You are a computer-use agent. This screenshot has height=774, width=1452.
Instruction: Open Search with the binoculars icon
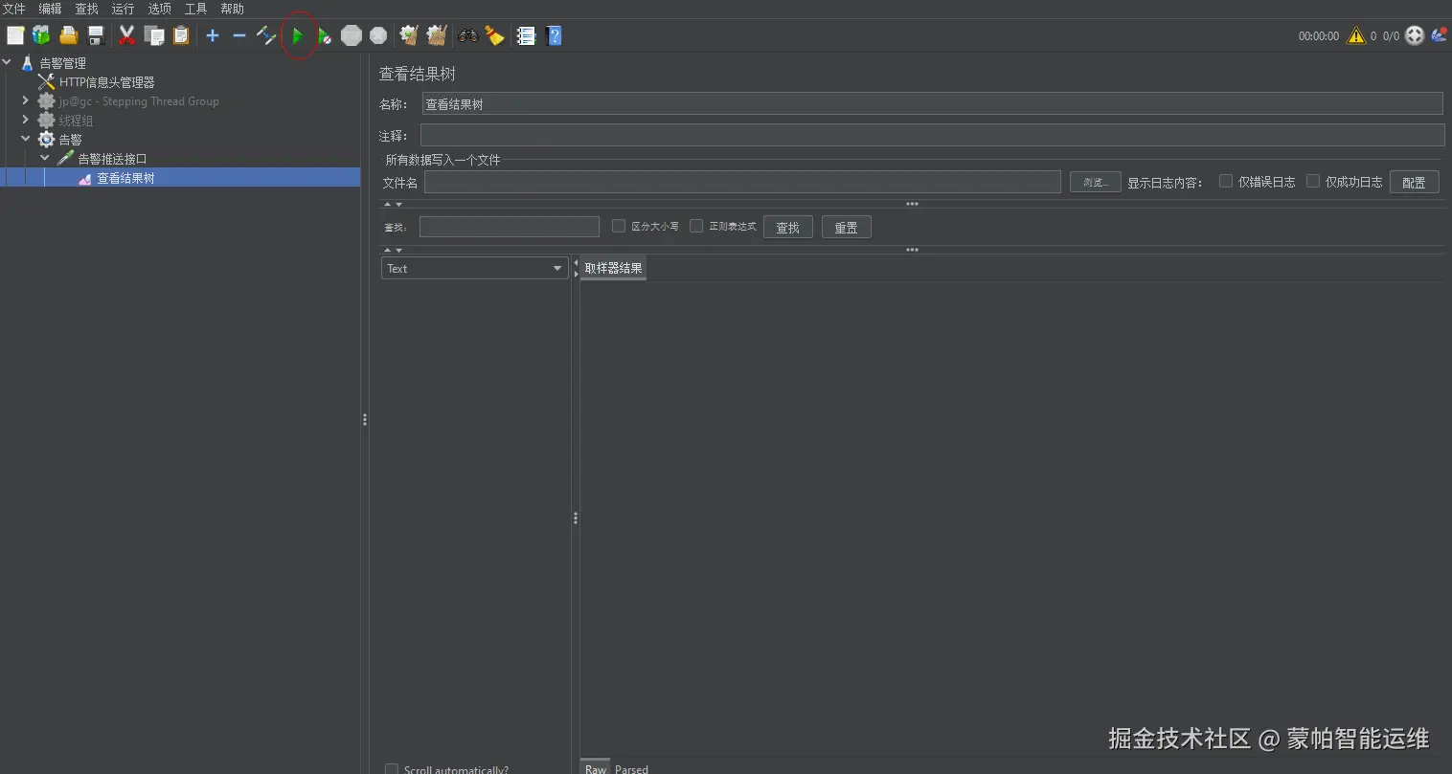pyautogui.click(x=468, y=35)
